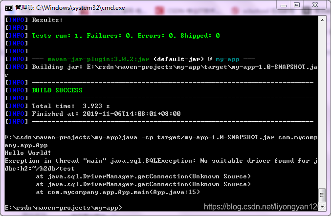Screen dimensions: 331x216
Task: Click the scrollbar down arrow
Action: tap(322, 207)
